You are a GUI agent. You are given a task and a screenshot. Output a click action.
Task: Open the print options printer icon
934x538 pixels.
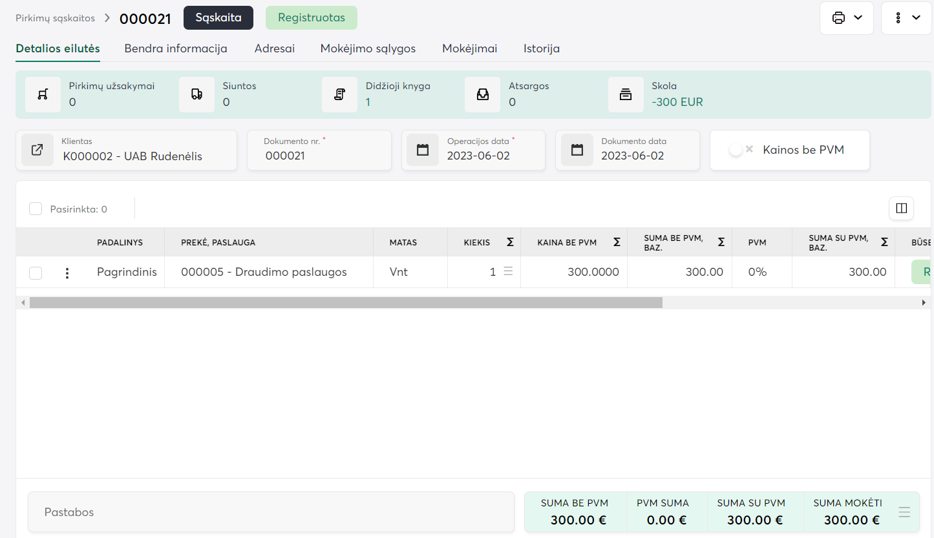[839, 18]
